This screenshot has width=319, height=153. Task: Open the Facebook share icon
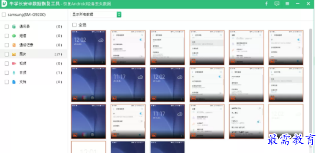tap(266, 4)
